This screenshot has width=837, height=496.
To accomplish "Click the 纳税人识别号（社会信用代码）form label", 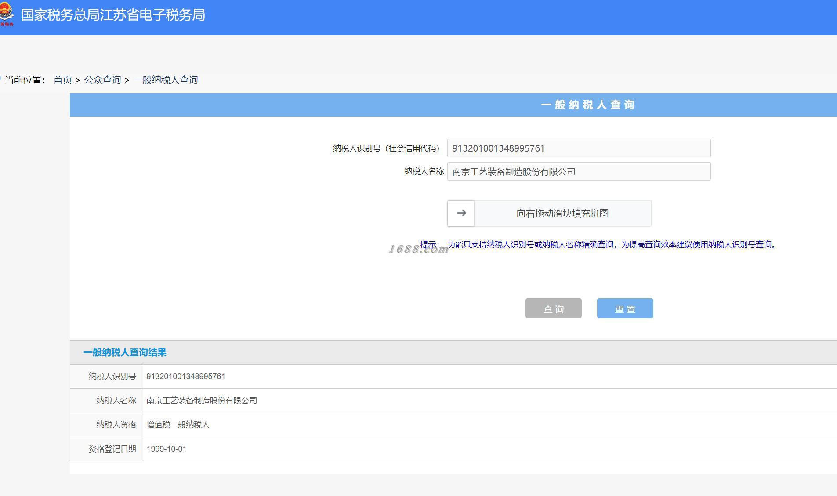I will (386, 148).
